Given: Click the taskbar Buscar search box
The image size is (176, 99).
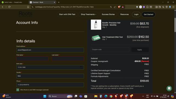Looking at the screenshot, I should [x=61, y=96].
